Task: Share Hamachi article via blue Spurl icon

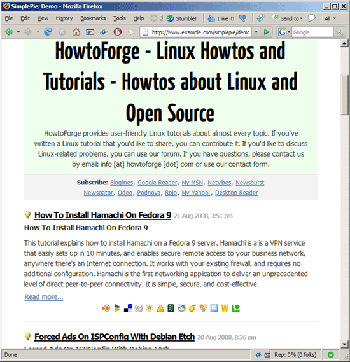Action: pyautogui.click(x=214, y=308)
